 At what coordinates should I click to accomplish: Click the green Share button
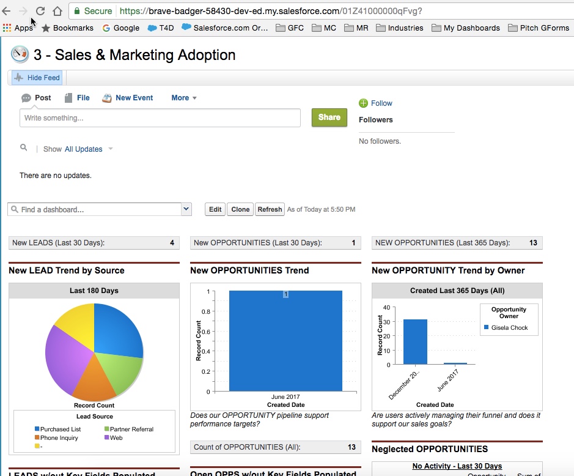click(x=329, y=117)
